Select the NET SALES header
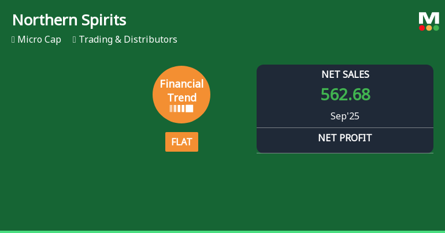 click(x=345, y=74)
